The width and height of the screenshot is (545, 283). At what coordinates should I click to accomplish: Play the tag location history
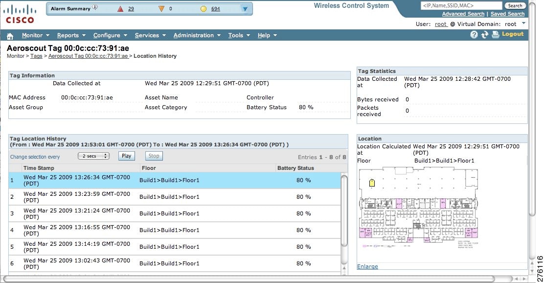pos(127,156)
